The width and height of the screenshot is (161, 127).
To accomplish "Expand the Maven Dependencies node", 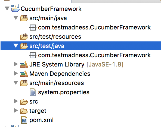I will pyautogui.click(x=16, y=73).
